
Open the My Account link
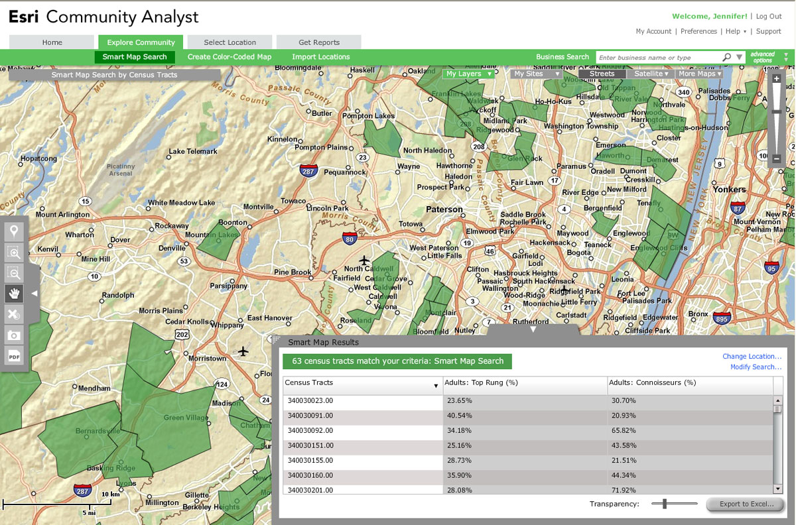coord(653,31)
